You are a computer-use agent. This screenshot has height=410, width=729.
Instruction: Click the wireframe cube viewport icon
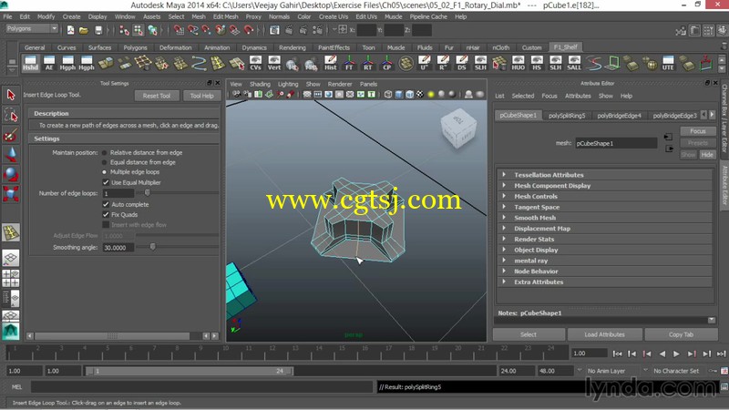pos(388,95)
